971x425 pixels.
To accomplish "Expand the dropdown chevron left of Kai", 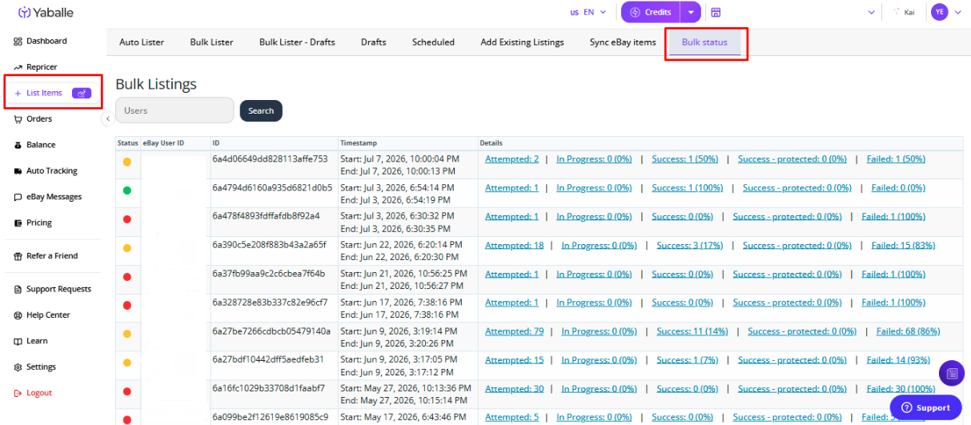I will click(872, 12).
